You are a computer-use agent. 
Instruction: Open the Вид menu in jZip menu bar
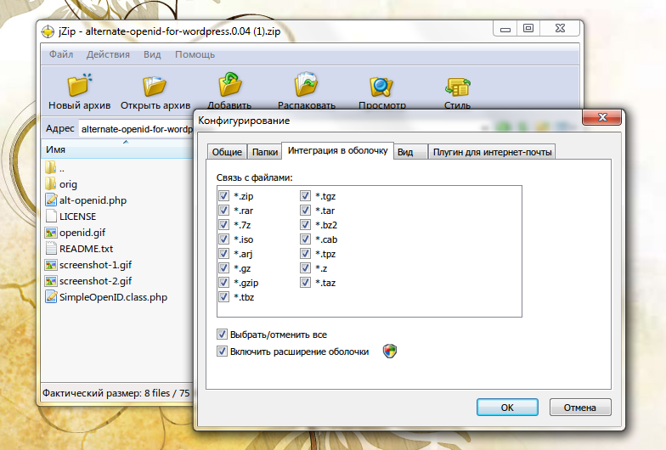click(152, 54)
